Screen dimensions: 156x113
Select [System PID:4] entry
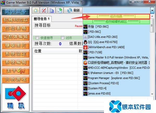116,88
